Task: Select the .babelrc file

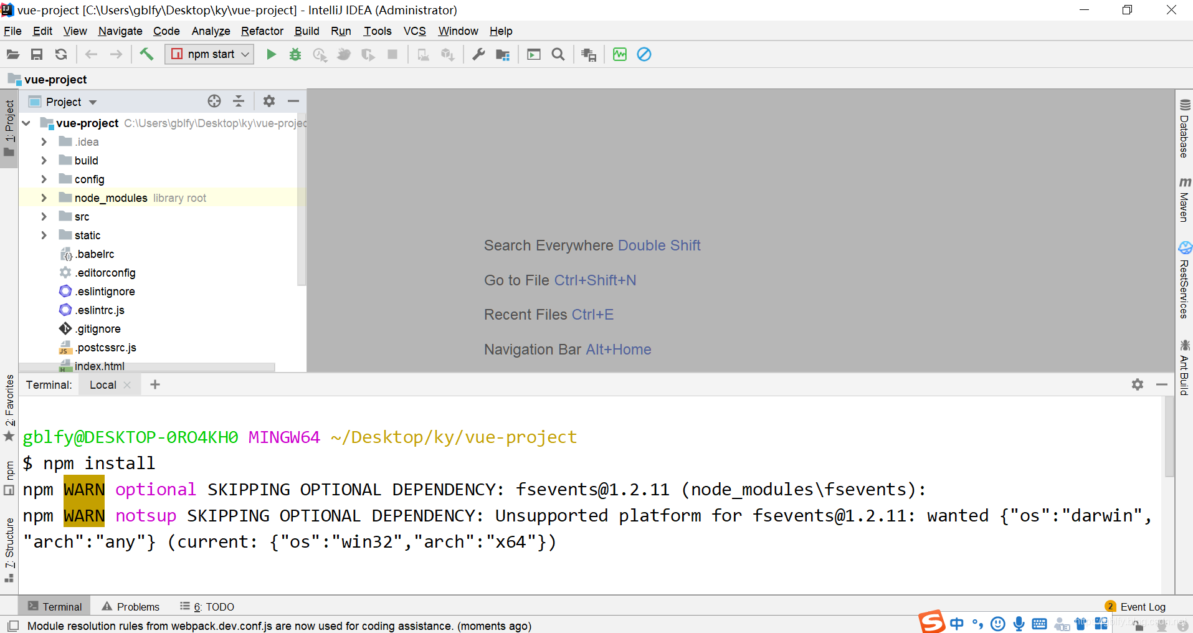Action: [x=95, y=254]
